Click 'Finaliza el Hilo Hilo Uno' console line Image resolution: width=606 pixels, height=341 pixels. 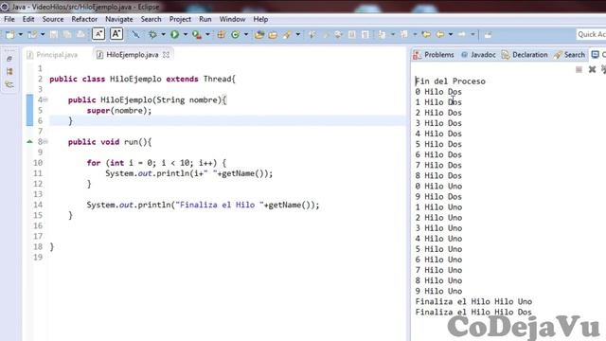[x=473, y=301]
